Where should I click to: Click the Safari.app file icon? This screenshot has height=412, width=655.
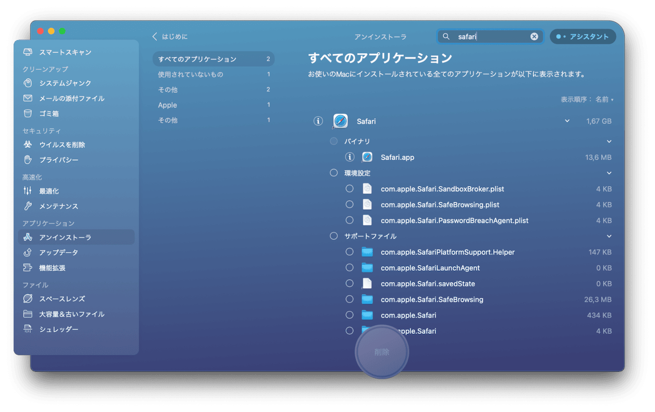(367, 157)
